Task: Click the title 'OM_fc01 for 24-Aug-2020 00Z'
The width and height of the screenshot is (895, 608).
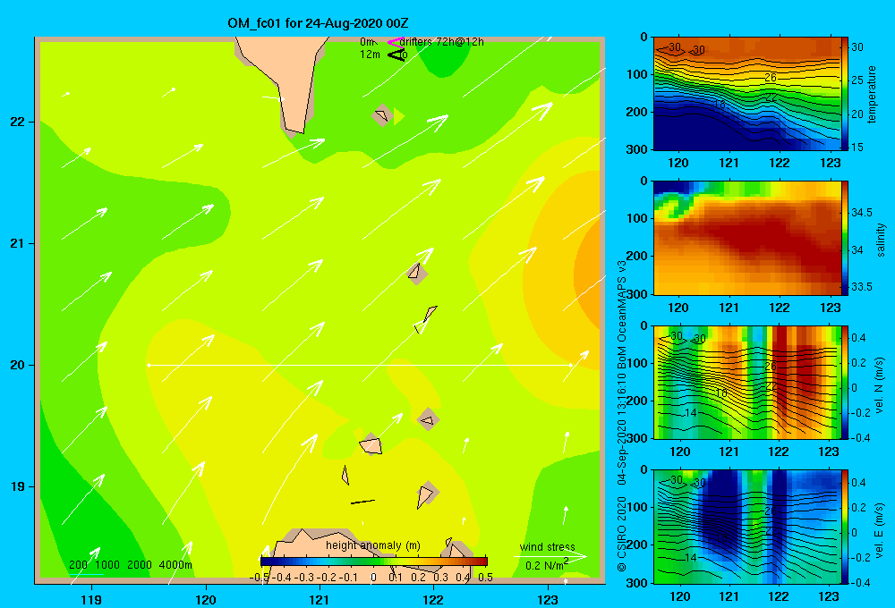Action: [x=318, y=23]
